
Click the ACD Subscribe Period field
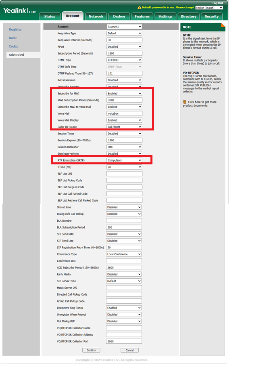pyautogui.click(x=124, y=268)
